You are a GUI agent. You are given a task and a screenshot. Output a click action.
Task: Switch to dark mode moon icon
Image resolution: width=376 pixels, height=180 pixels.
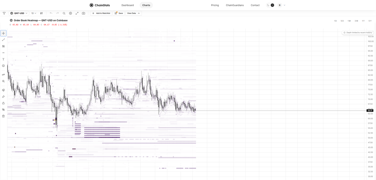click(268, 5)
